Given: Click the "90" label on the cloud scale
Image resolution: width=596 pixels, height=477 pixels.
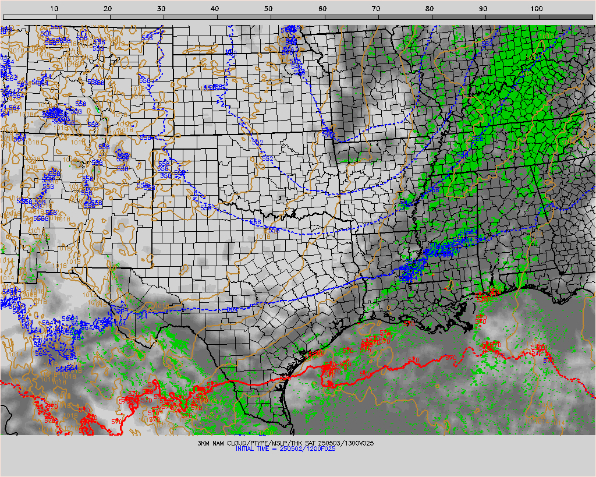Looking at the screenshot, I should tap(483, 9).
